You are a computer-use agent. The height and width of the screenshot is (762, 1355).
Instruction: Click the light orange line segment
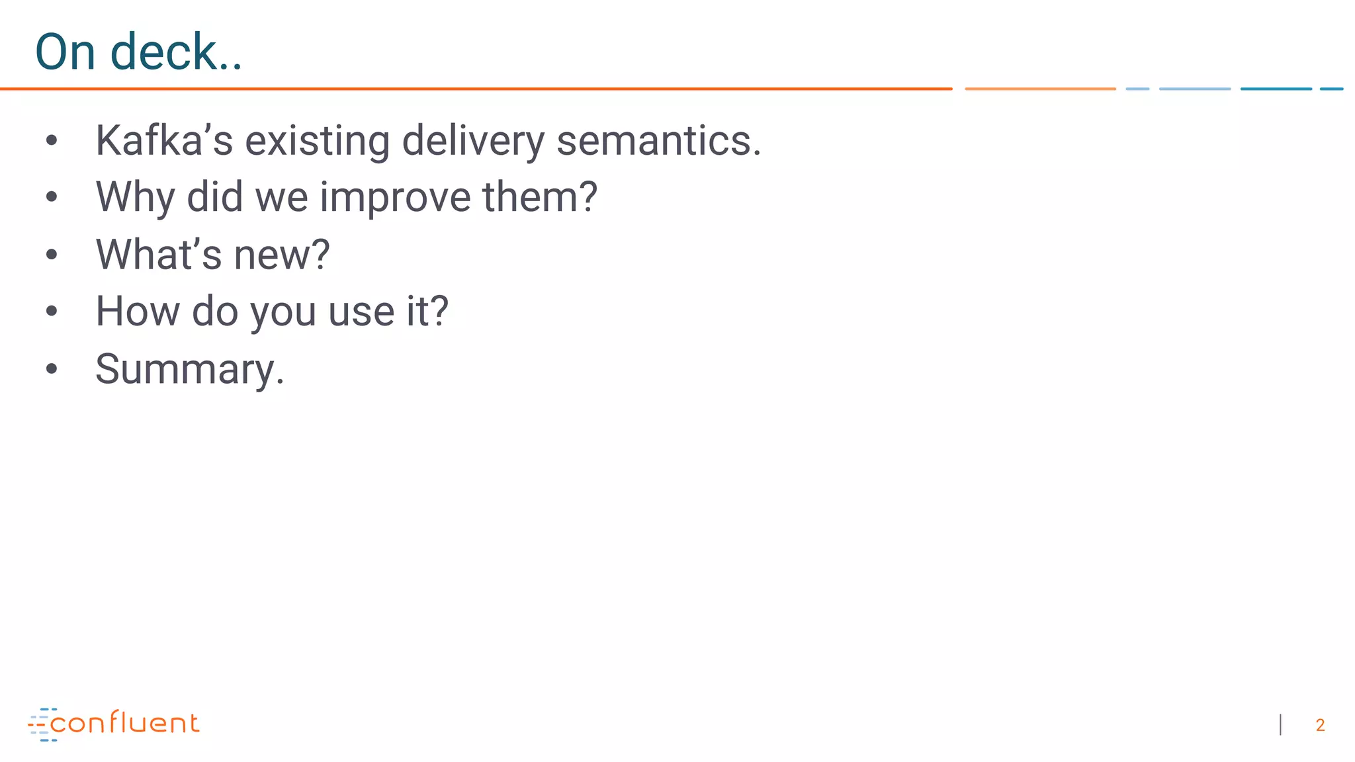(x=1040, y=89)
